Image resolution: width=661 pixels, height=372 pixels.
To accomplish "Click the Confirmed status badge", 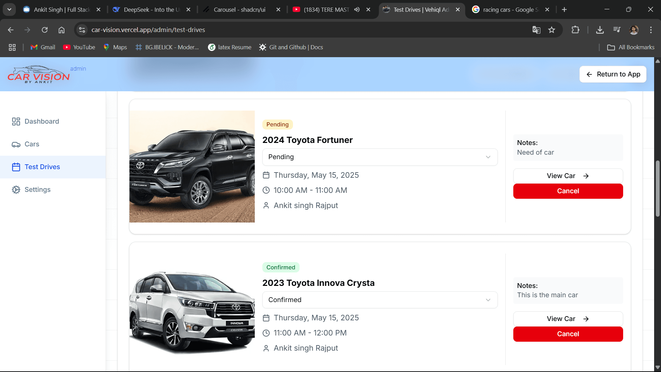I will coord(281,267).
